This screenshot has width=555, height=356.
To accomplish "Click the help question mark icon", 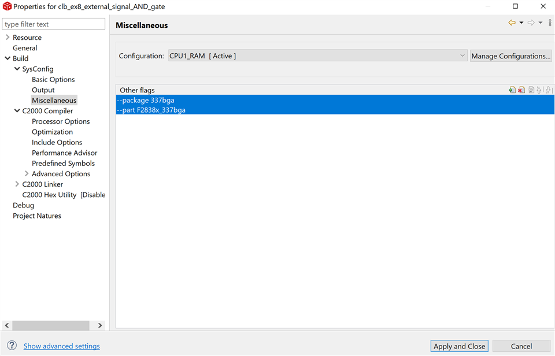I will click(12, 346).
